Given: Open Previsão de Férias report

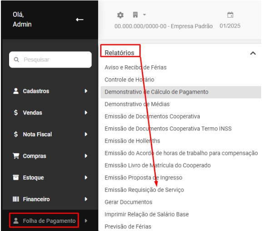Looking at the screenshot, I should click(128, 226).
